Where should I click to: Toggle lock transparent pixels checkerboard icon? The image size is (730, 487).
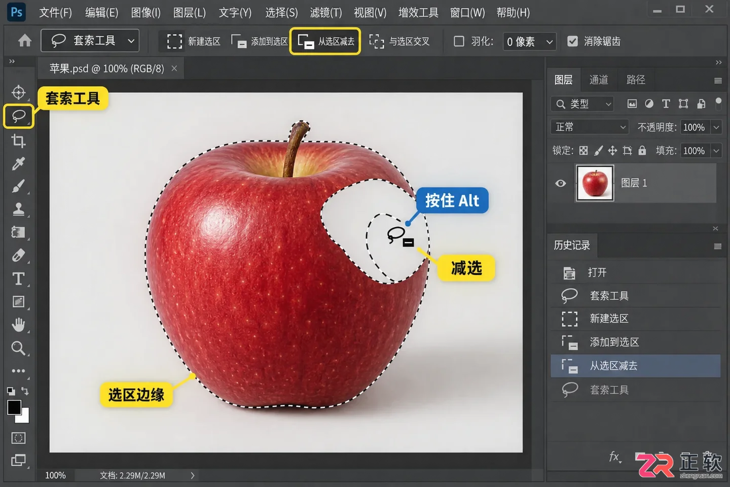pyautogui.click(x=583, y=151)
